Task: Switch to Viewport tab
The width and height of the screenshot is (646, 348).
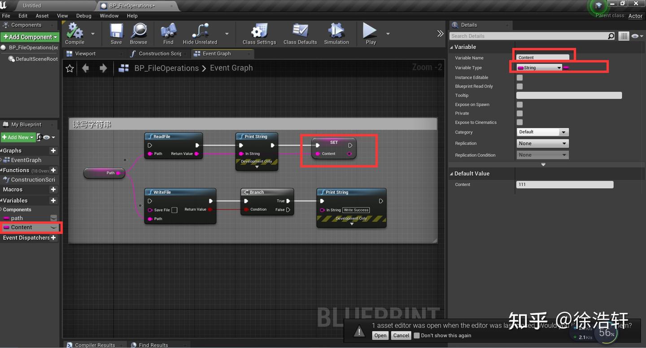Action: point(85,53)
